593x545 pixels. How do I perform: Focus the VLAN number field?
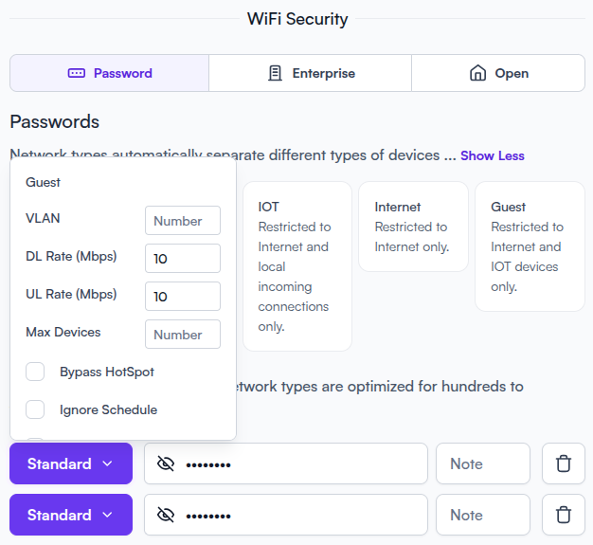coord(182,221)
